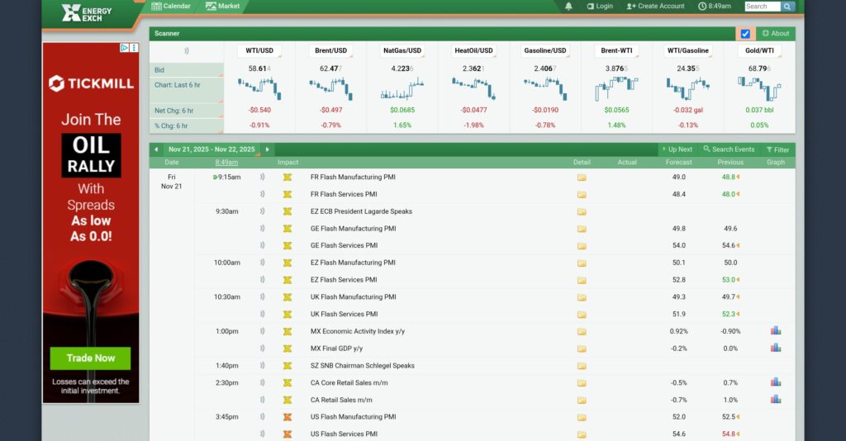Screen dimensions: 846x441
Task: Change the % Chg: 6 hr setting
Action: [x=187, y=126]
